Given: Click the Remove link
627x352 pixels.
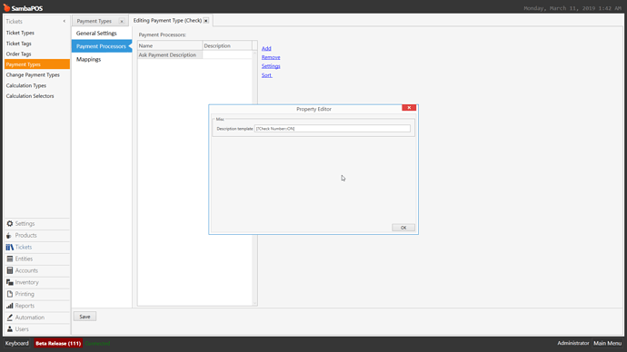Looking at the screenshot, I should 271,57.
